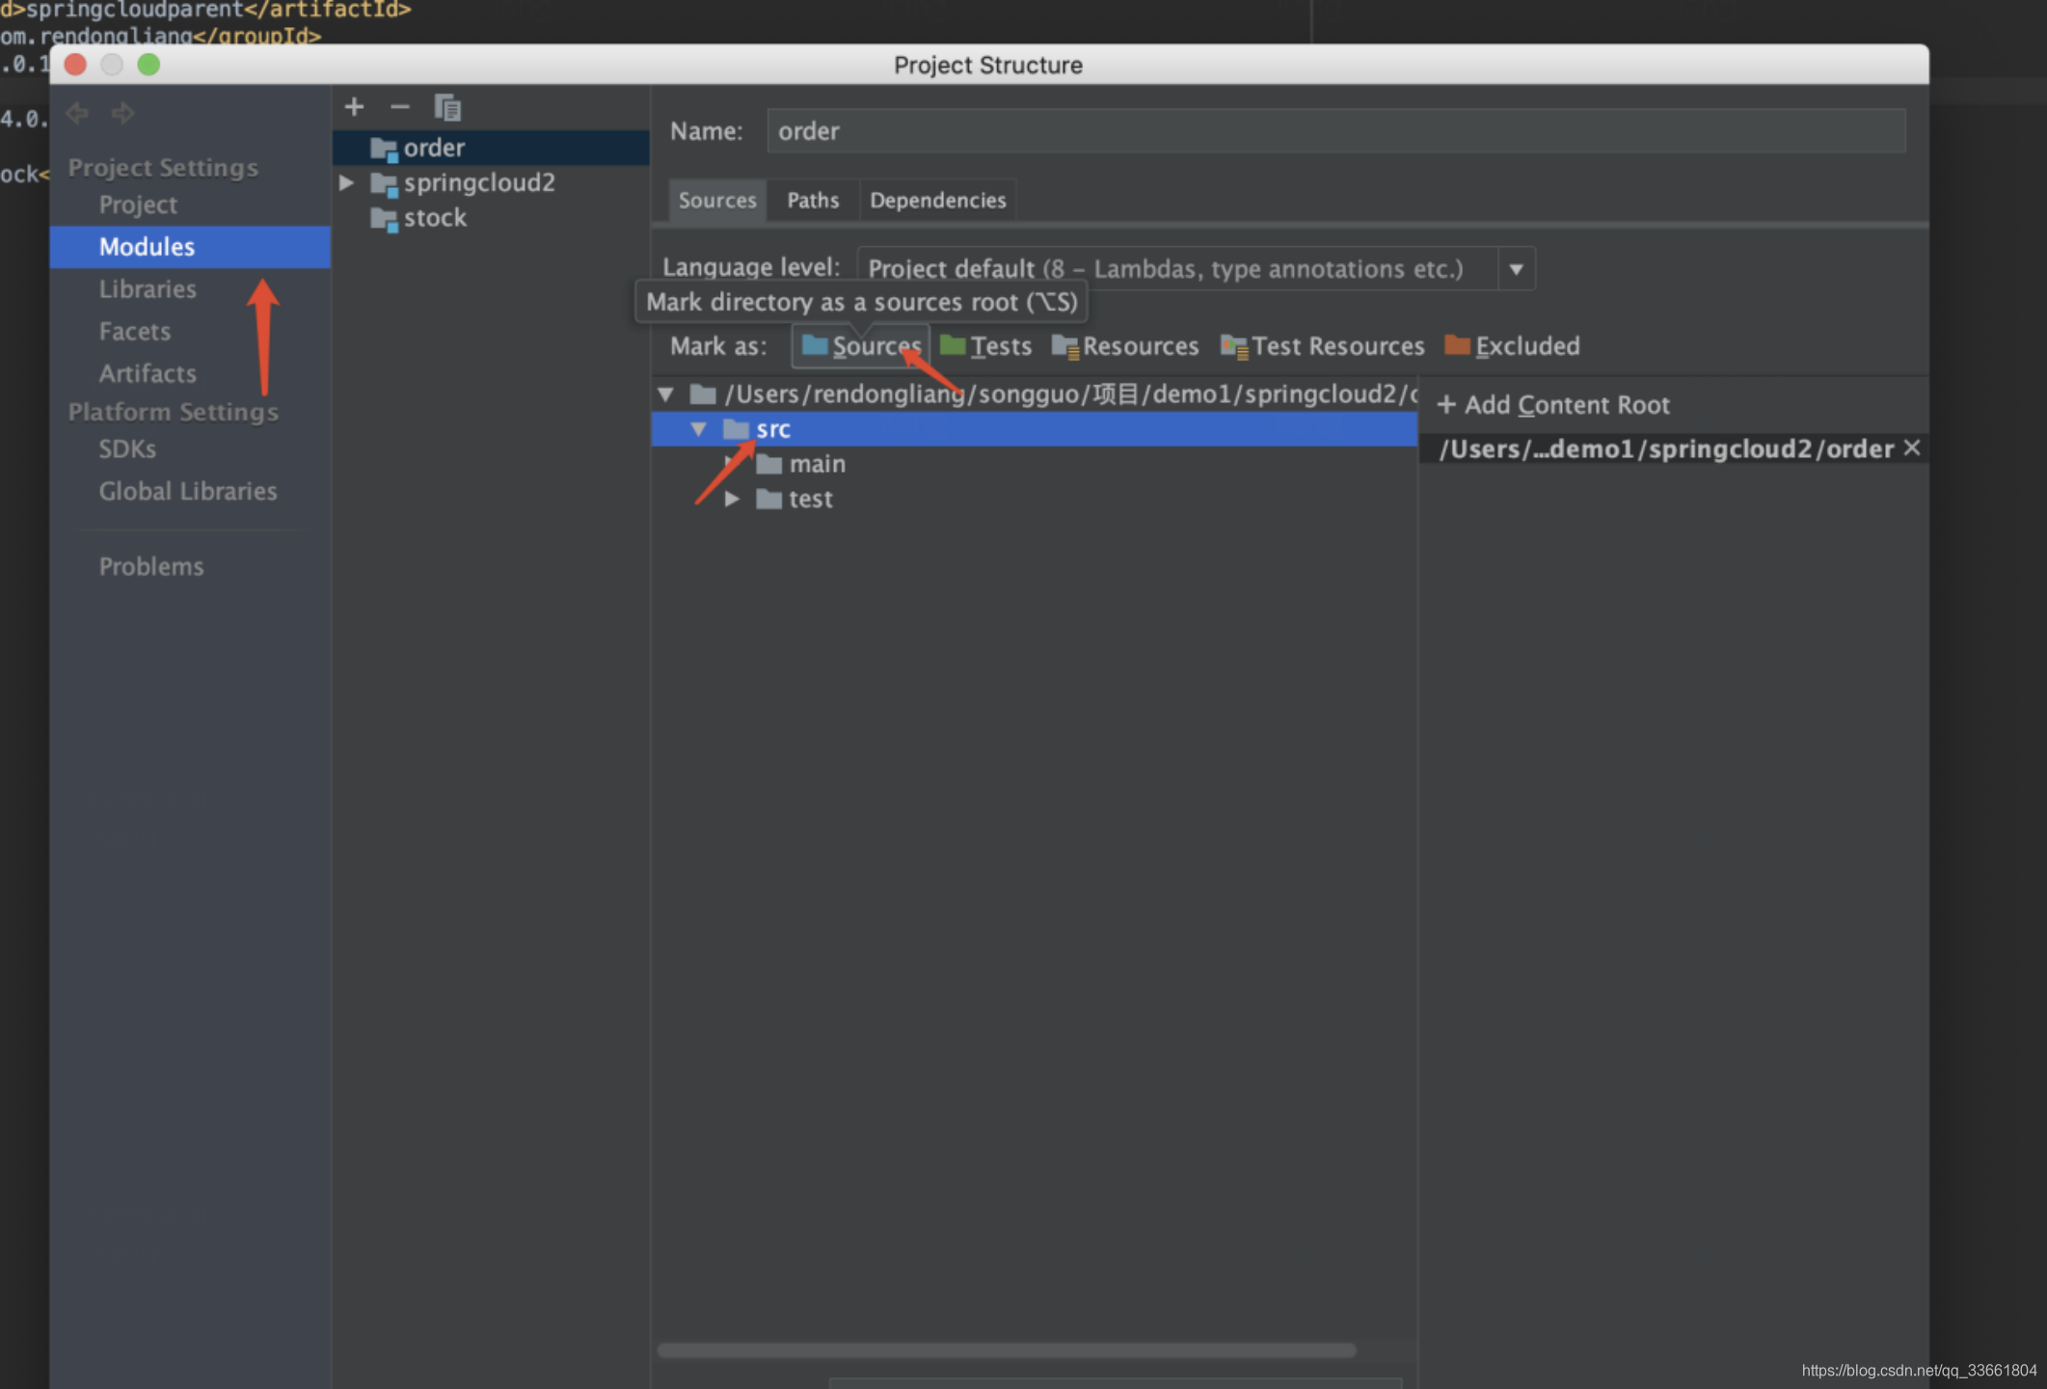2047x1389 pixels.
Task: Close the Project Structure window
Action: click(75, 65)
